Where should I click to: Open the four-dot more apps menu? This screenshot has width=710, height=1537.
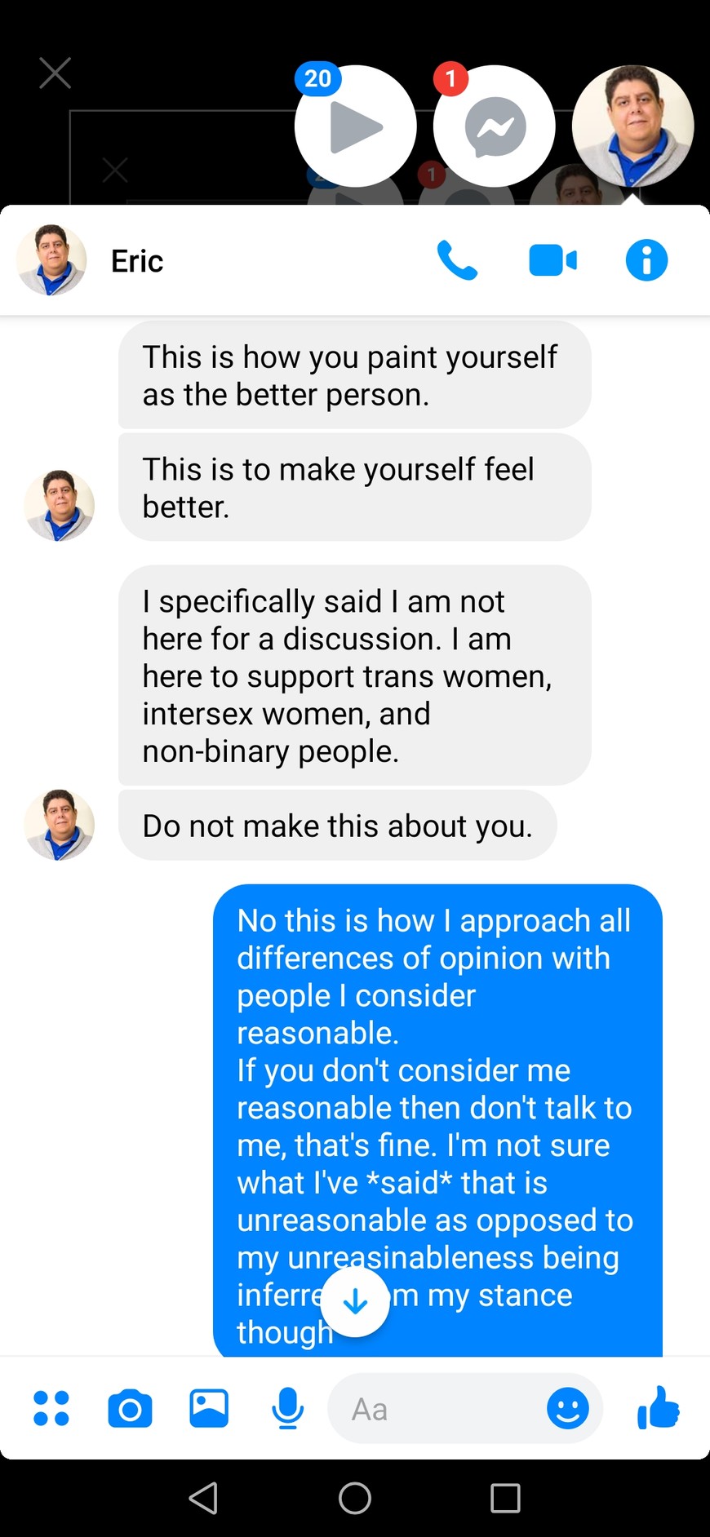[51, 1408]
